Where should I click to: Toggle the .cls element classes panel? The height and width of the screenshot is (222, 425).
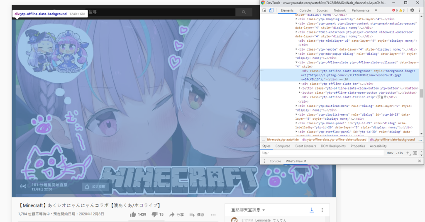point(400,153)
